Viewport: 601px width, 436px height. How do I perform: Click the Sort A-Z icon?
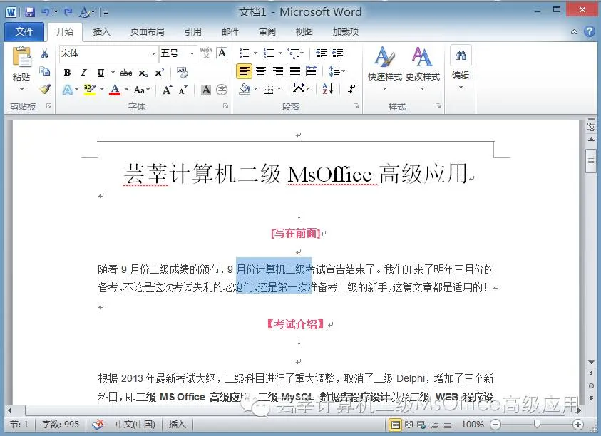coord(328,89)
